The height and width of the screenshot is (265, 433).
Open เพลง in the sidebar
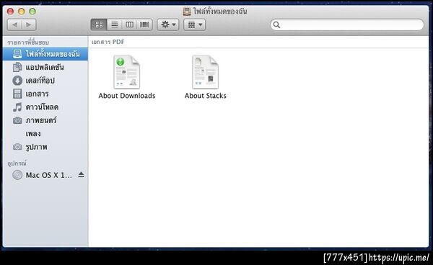click(45, 134)
